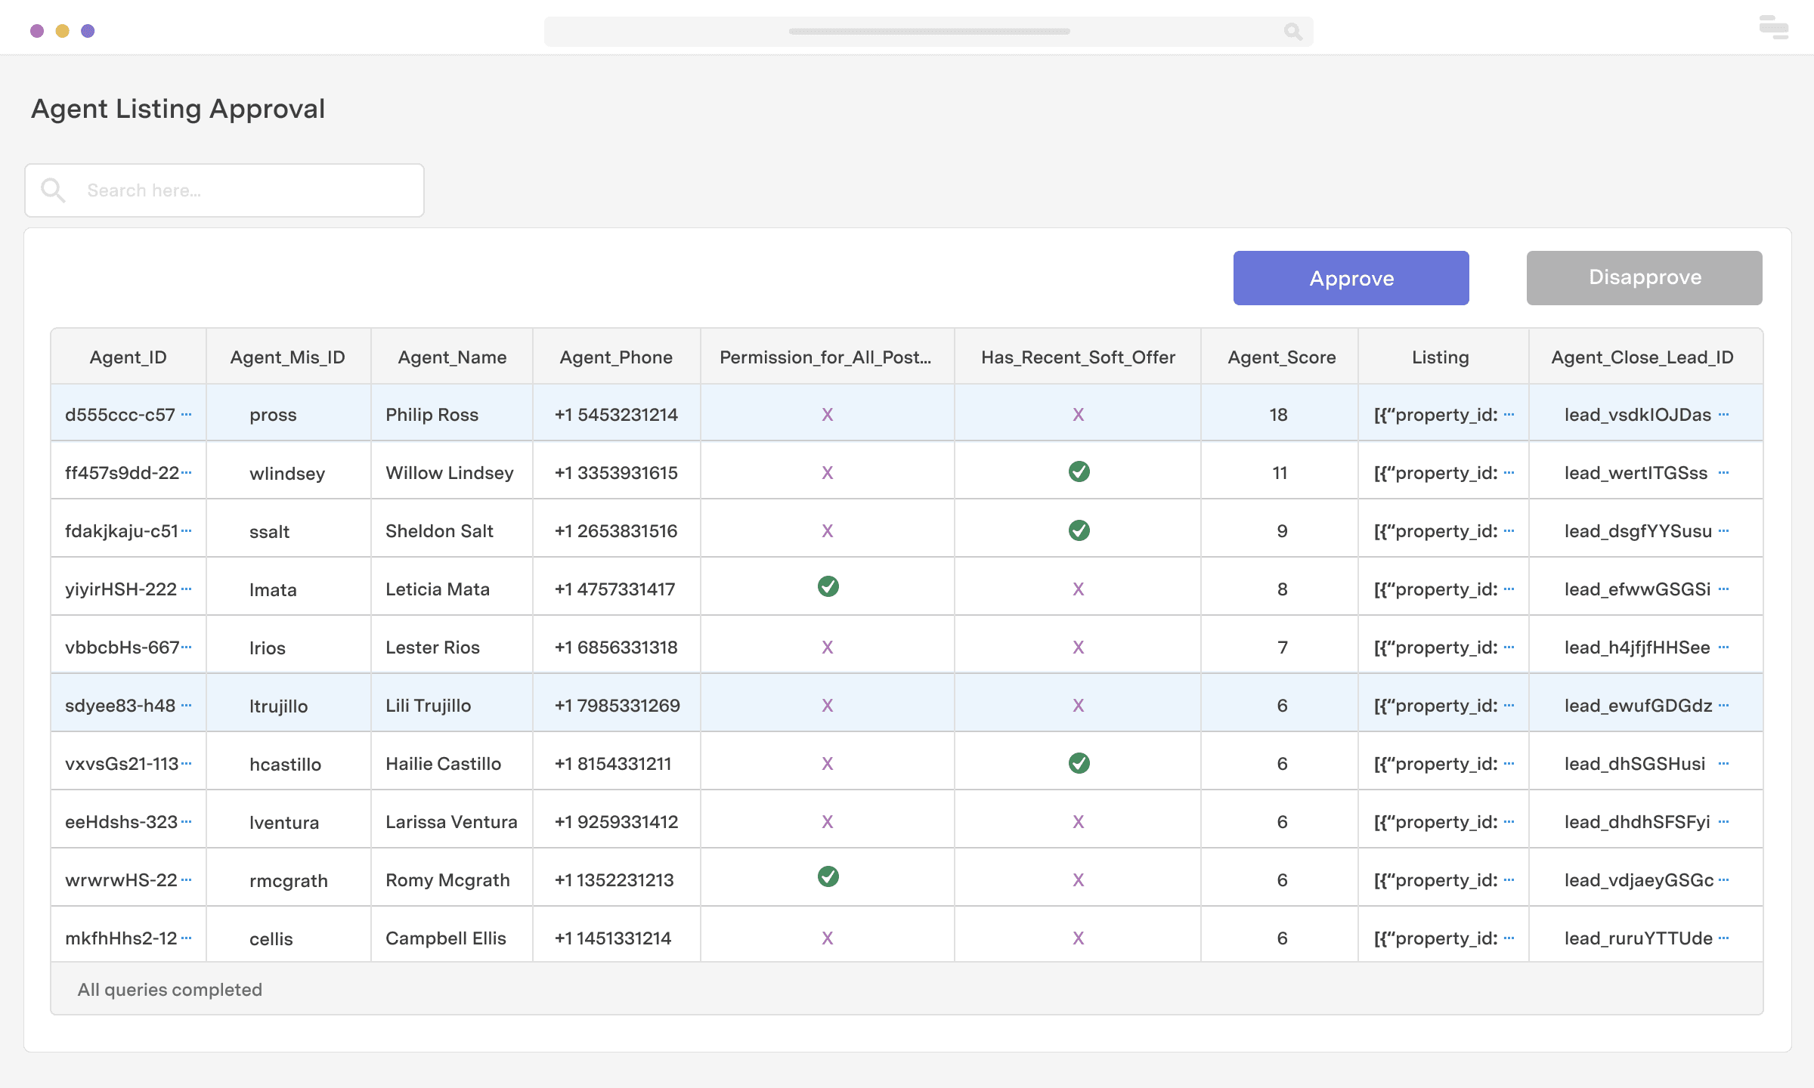Click Romy Mcgrath's green permission checkmark
The height and width of the screenshot is (1088, 1814).
pyautogui.click(x=828, y=877)
